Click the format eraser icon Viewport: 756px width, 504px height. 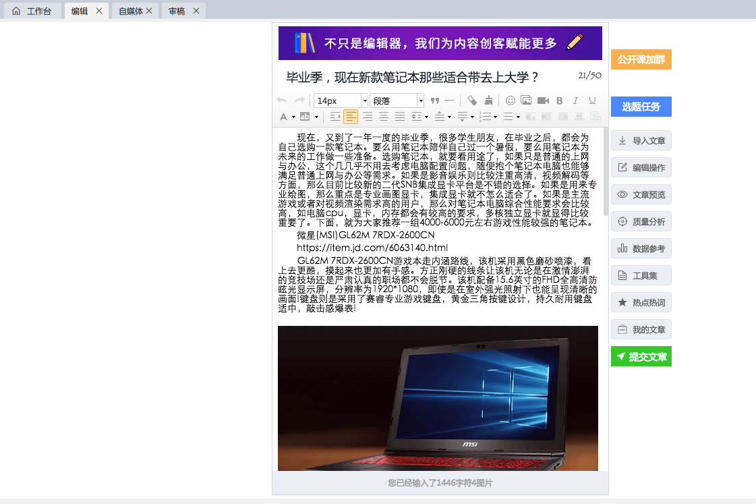[472, 101]
